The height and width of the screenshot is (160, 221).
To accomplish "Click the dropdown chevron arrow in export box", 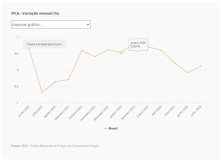I will point(88,24).
